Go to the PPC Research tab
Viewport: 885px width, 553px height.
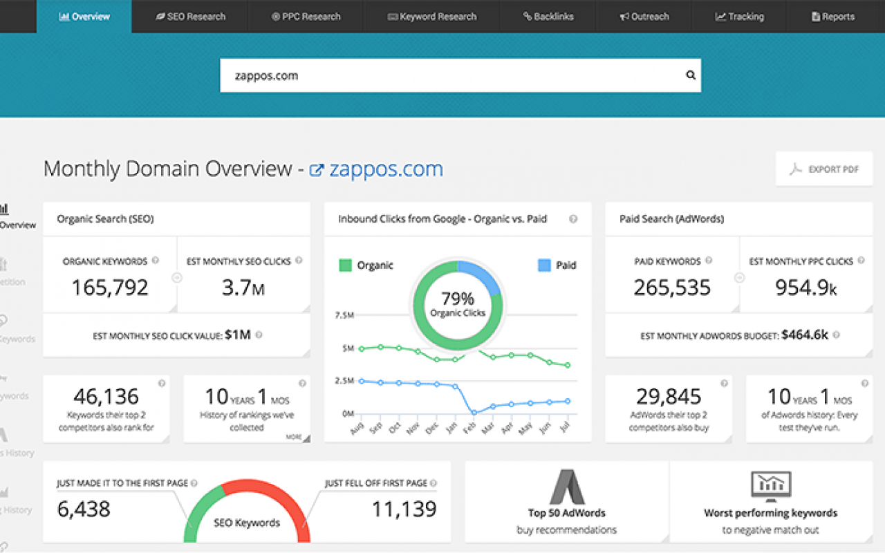pyautogui.click(x=306, y=17)
